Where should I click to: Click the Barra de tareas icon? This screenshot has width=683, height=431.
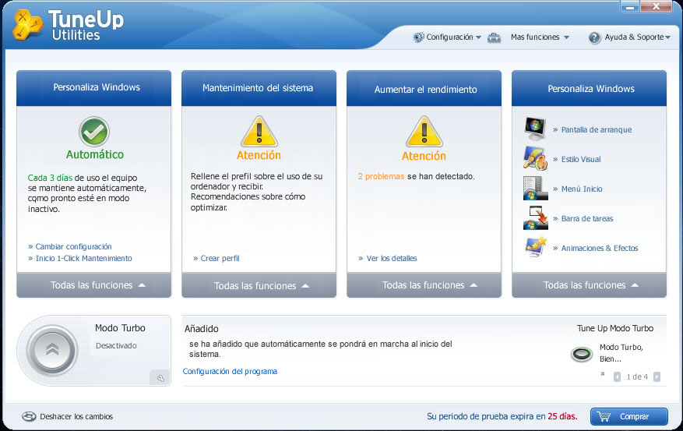tap(535, 217)
